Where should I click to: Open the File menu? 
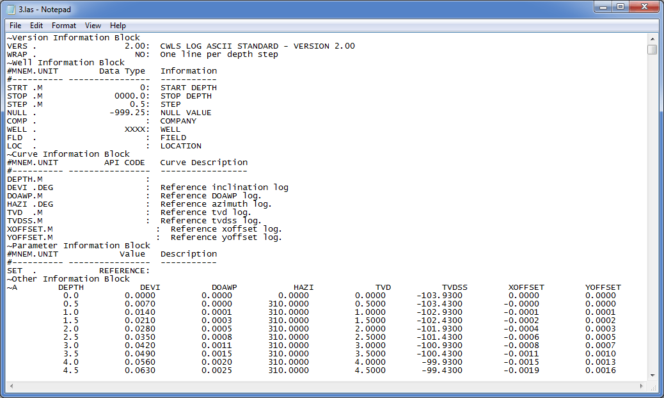15,26
